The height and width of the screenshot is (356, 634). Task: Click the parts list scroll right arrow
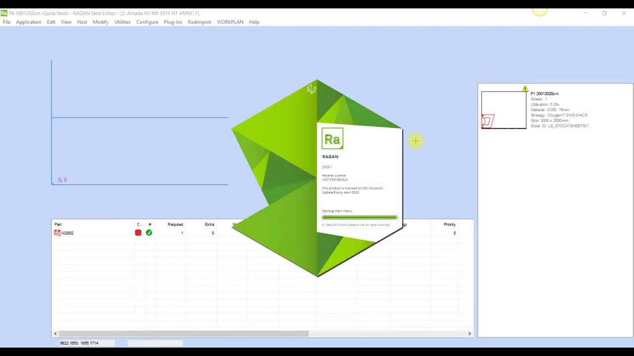pyautogui.click(x=470, y=334)
